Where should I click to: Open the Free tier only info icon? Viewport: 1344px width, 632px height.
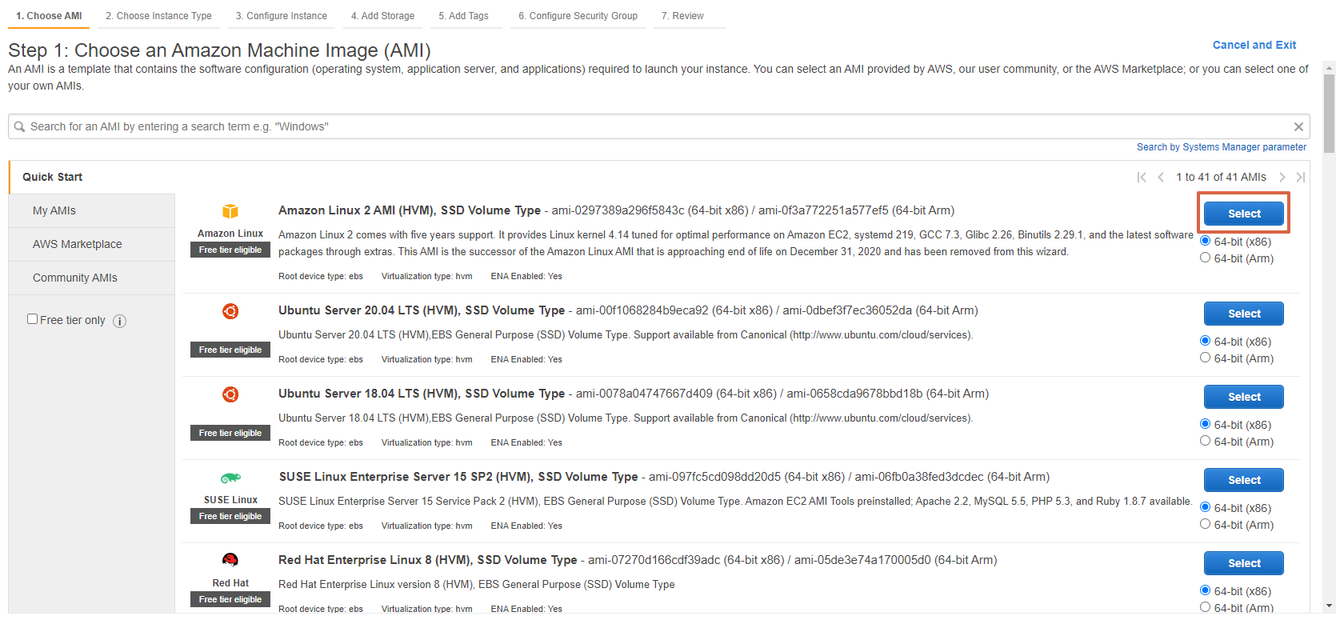point(119,321)
